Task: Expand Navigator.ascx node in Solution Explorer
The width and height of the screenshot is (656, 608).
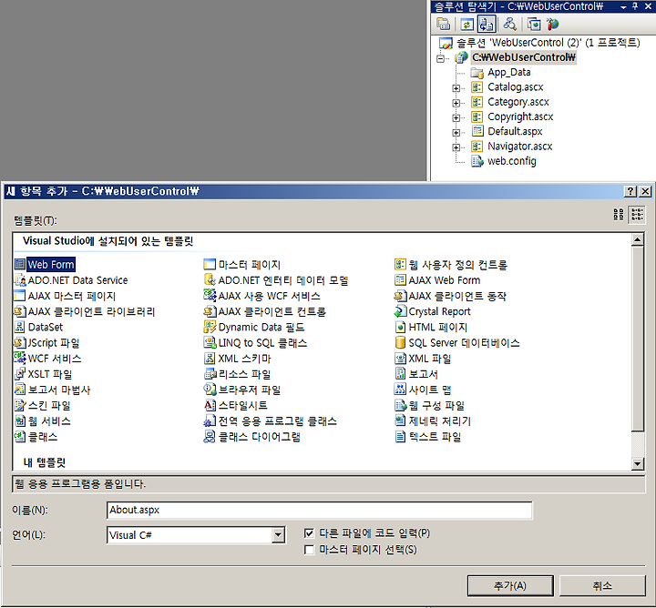Action: pos(456,147)
